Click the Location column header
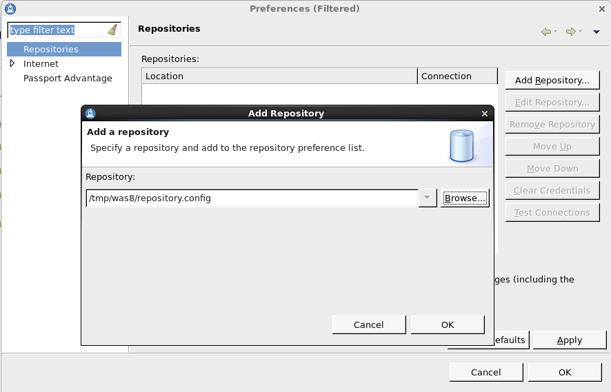This screenshot has width=611, height=392. (x=280, y=76)
